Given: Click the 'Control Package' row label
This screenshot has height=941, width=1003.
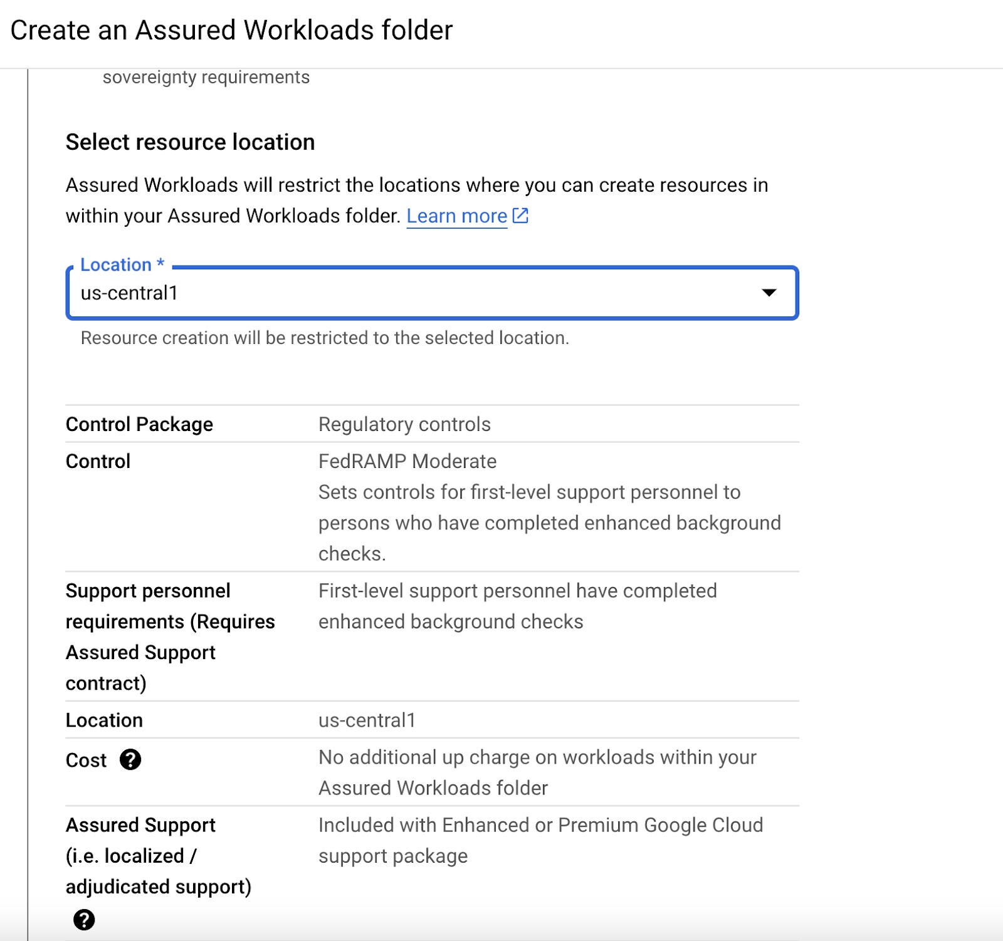Looking at the screenshot, I should [x=139, y=424].
